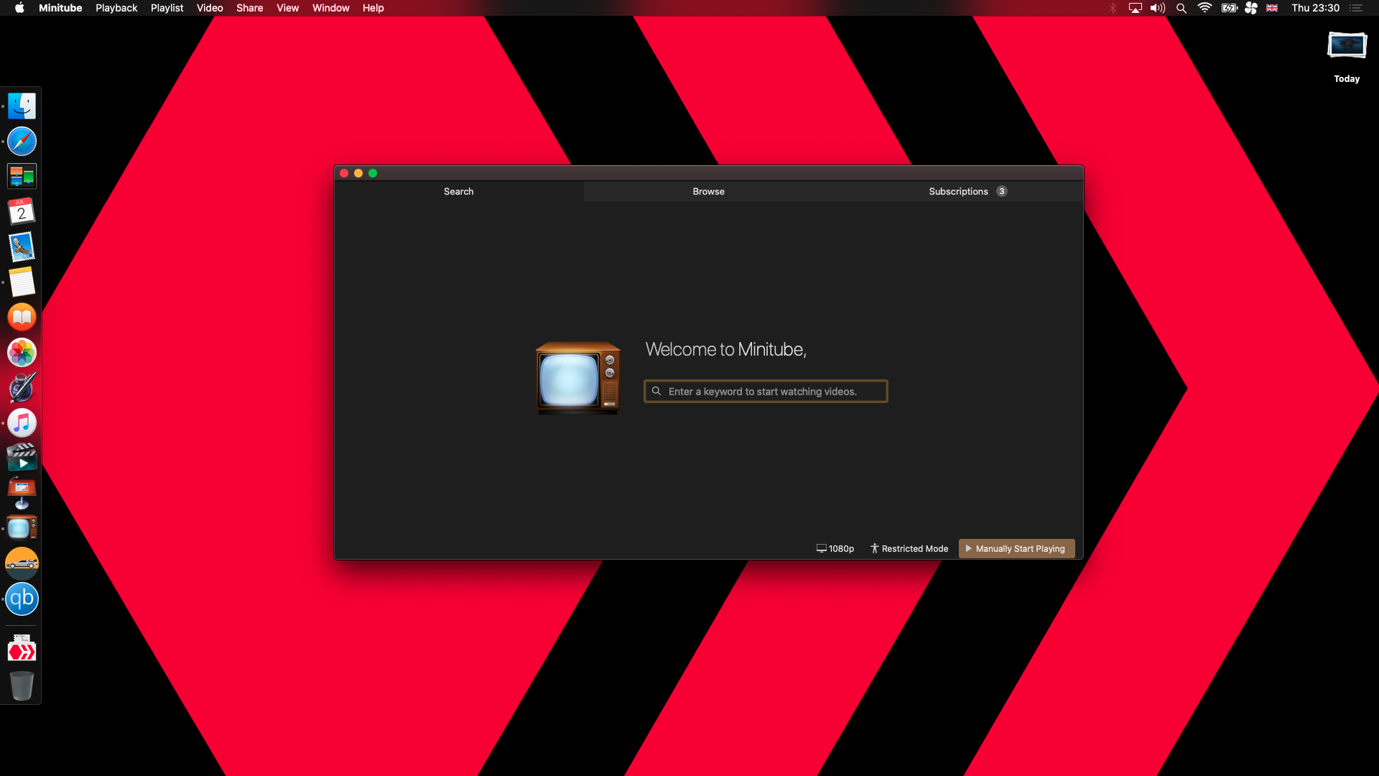
Task: Open the volume control in menu bar
Action: [x=1158, y=8]
